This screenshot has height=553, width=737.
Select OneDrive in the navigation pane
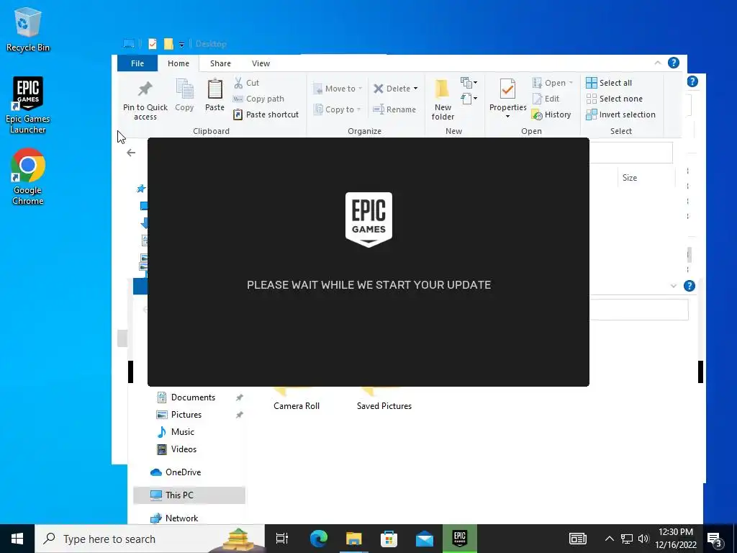click(x=183, y=472)
